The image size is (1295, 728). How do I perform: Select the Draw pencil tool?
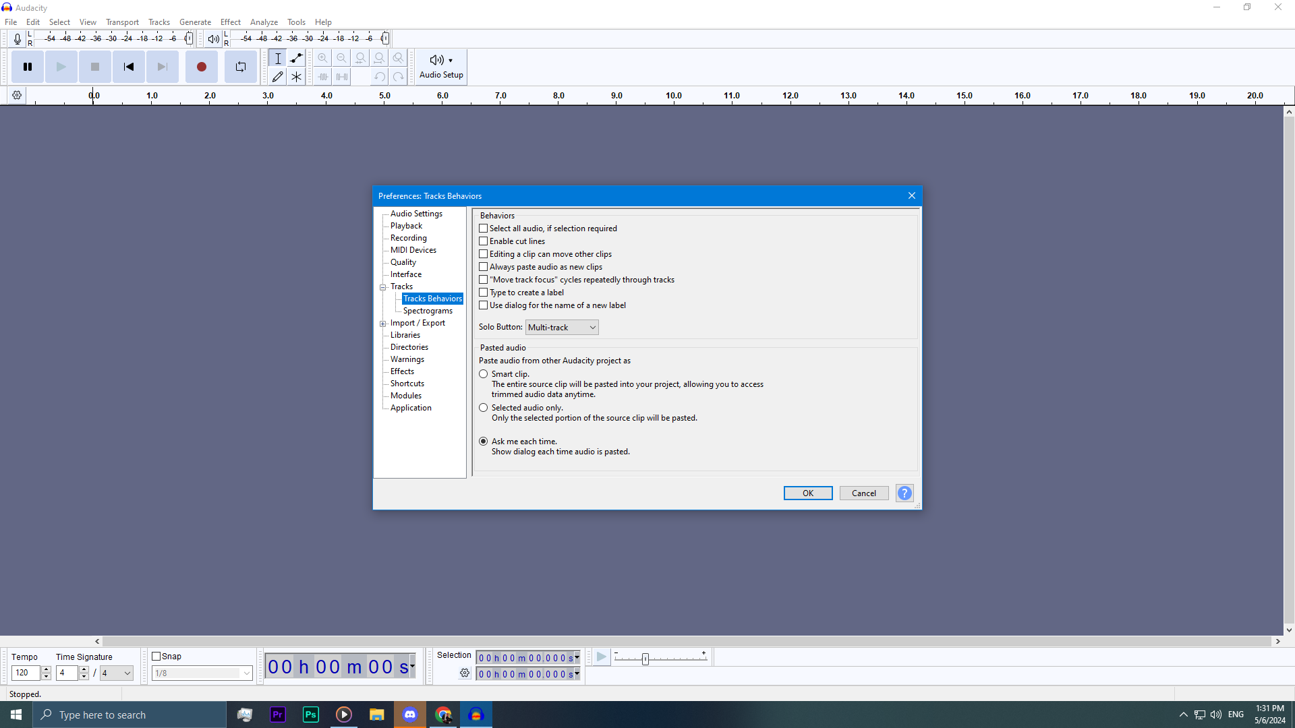[x=277, y=77]
